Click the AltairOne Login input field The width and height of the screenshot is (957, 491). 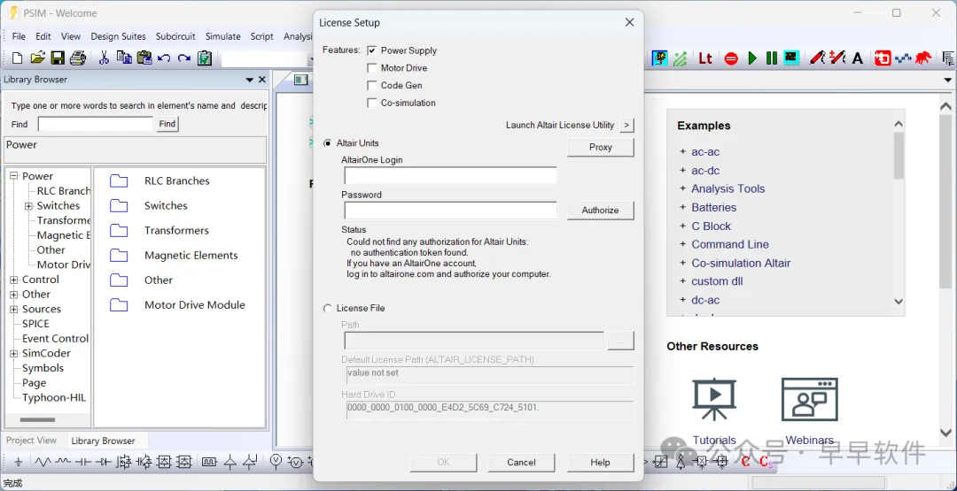[450, 175]
